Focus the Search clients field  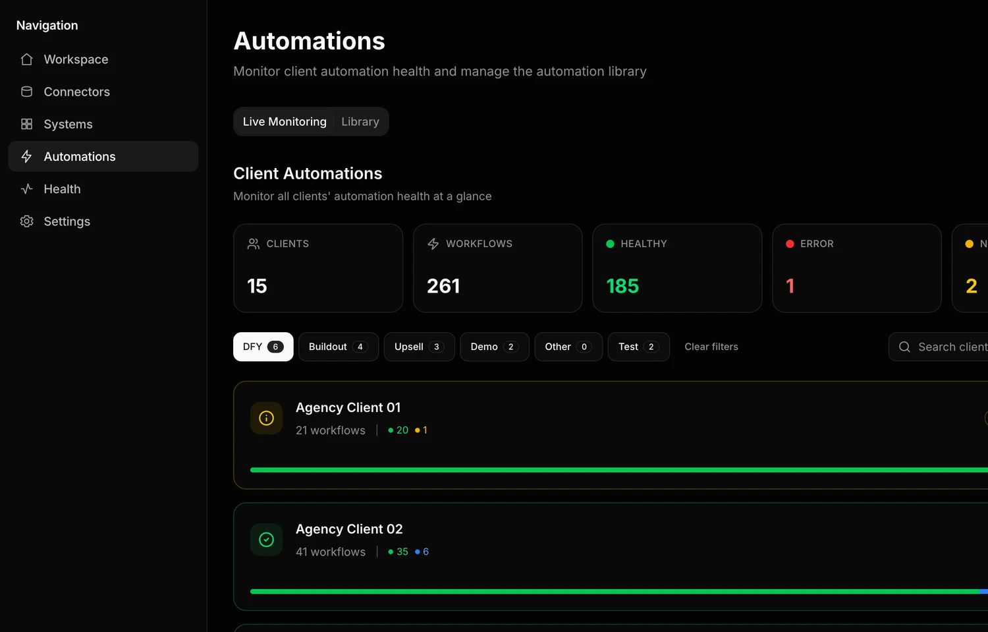pos(939,347)
